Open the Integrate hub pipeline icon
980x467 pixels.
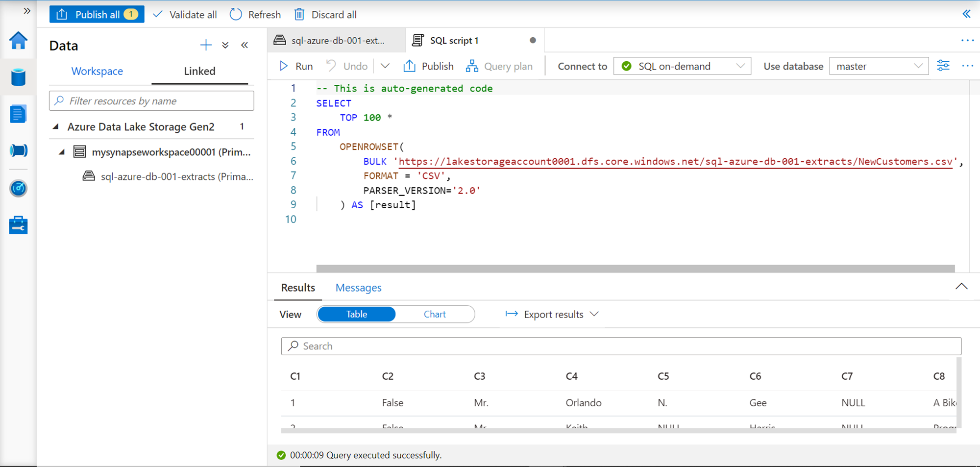18,151
